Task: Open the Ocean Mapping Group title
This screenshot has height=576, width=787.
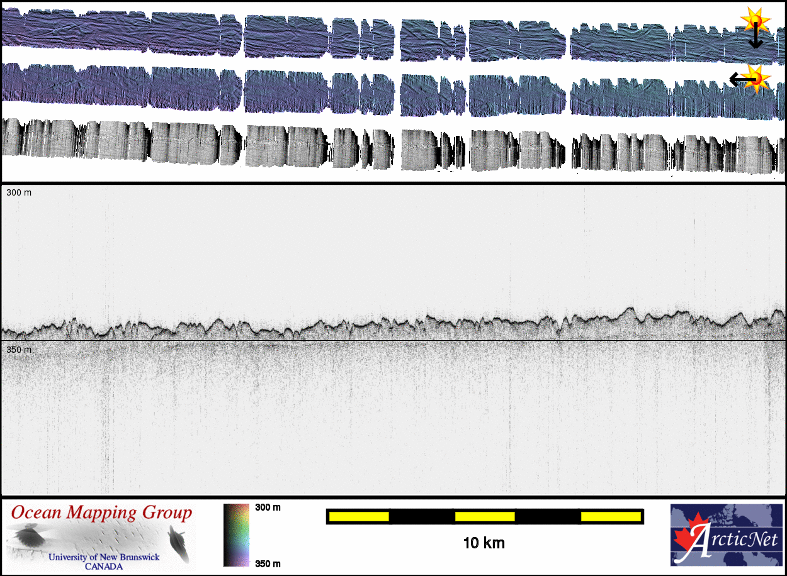Action: [x=101, y=512]
